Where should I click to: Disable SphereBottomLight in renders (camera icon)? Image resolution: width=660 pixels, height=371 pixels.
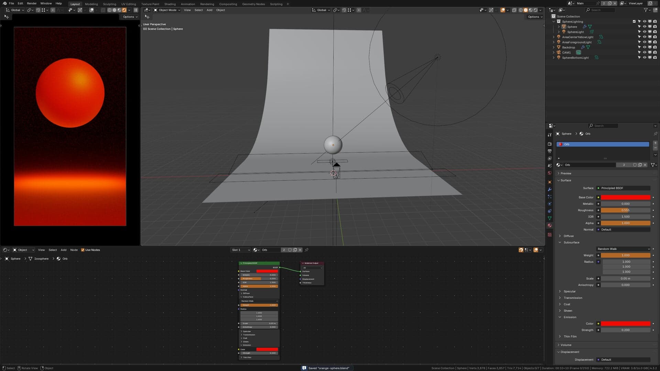(655, 57)
